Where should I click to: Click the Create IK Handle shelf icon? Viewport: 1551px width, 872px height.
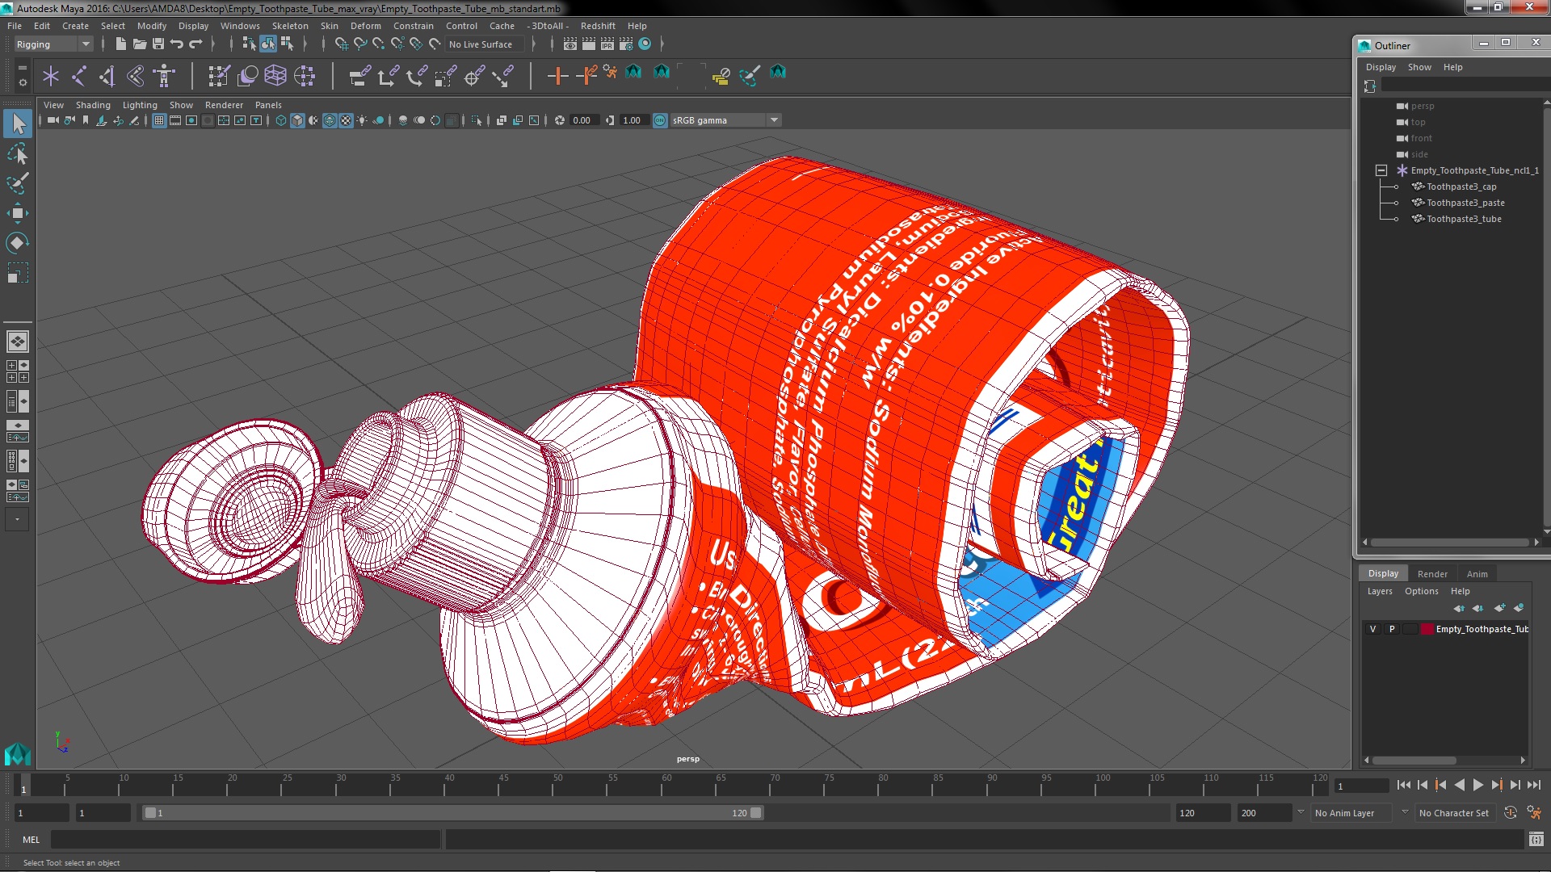(107, 76)
